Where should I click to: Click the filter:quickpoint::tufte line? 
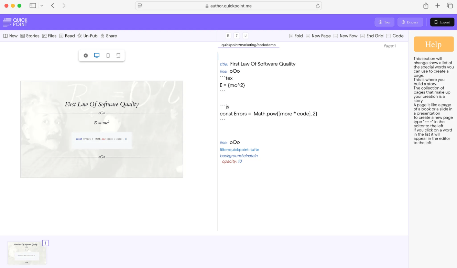[239, 150]
